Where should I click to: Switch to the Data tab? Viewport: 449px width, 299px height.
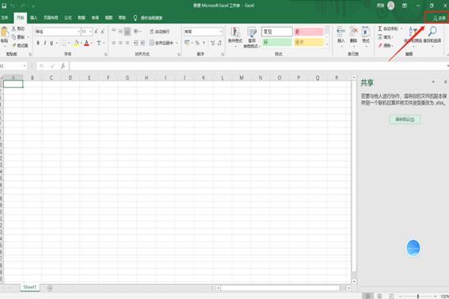coord(82,17)
